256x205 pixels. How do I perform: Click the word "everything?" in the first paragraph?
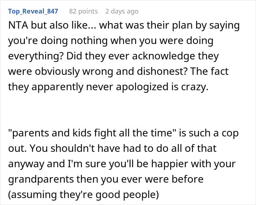pyautogui.click(x=31, y=56)
